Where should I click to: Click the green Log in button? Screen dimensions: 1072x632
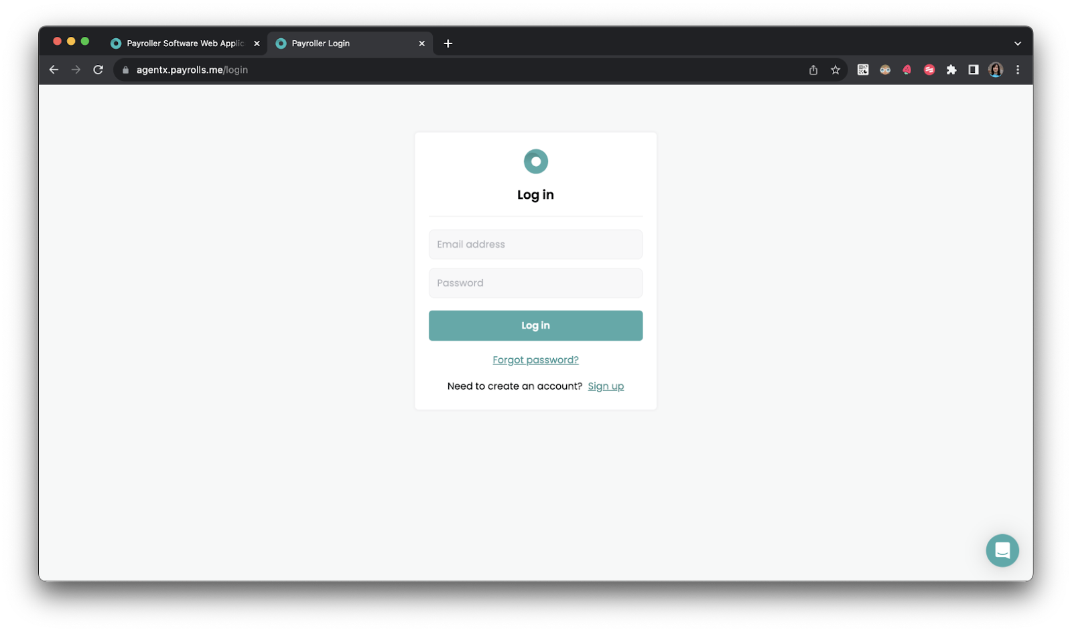(535, 325)
